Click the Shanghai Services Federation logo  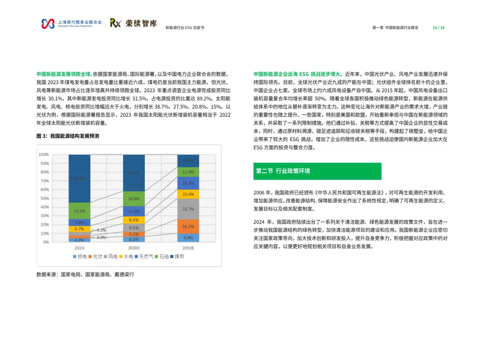pos(72,23)
